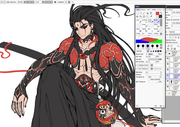Choose the Bucket fill tool
The width and height of the screenshot is (180, 127).
coord(157,30)
